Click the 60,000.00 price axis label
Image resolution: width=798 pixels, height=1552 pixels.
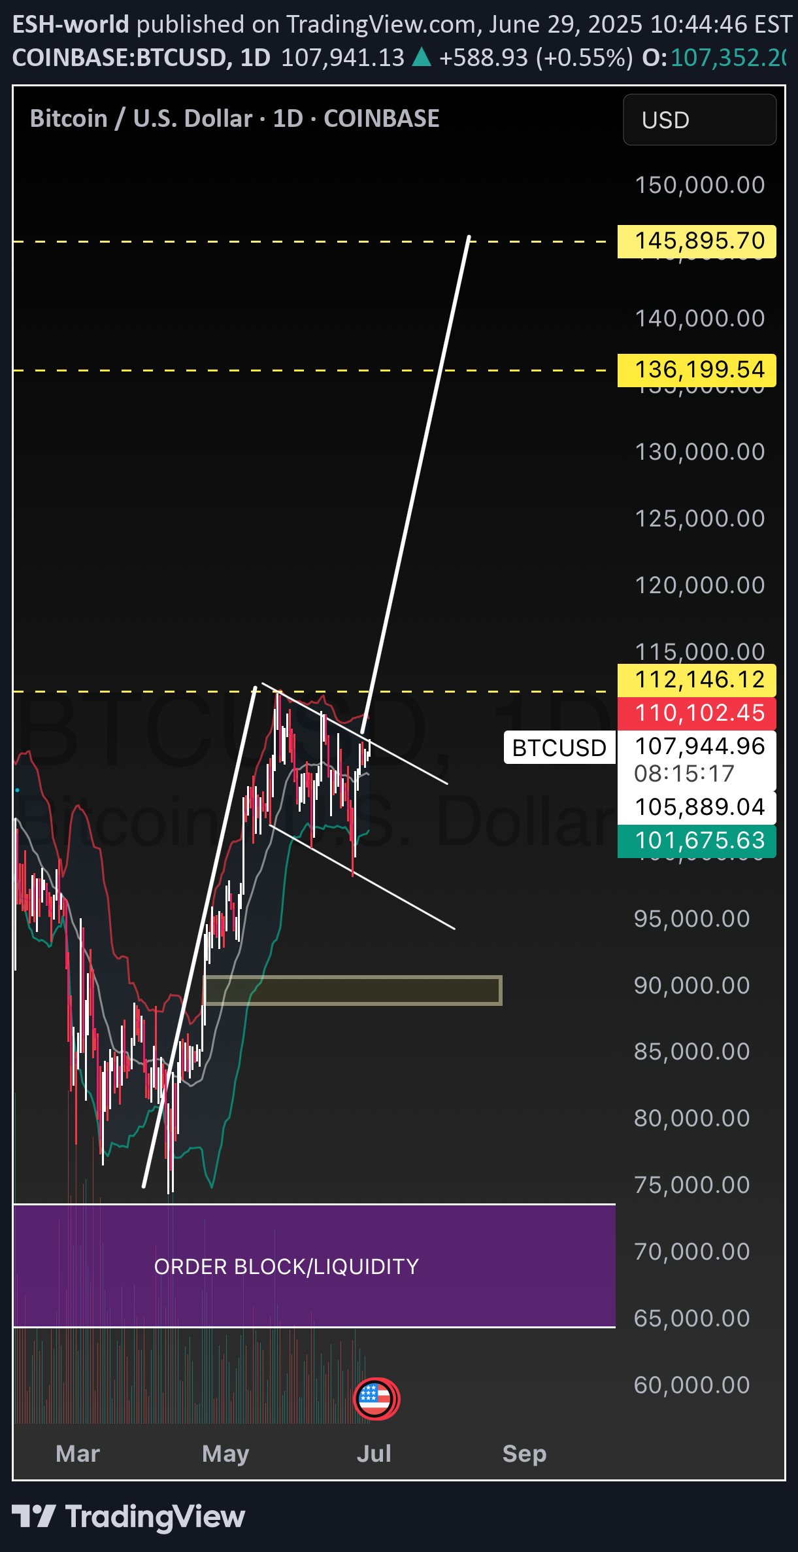[x=692, y=1385]
